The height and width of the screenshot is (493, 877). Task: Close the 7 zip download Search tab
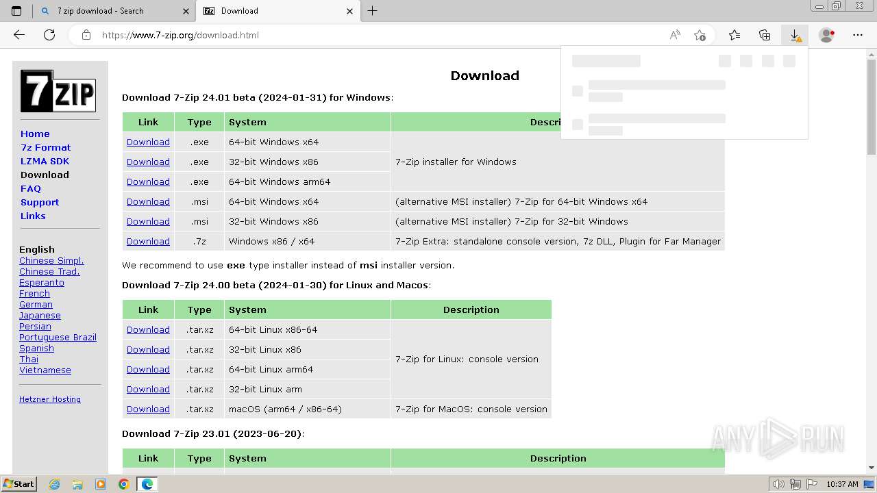coord(186,11)
